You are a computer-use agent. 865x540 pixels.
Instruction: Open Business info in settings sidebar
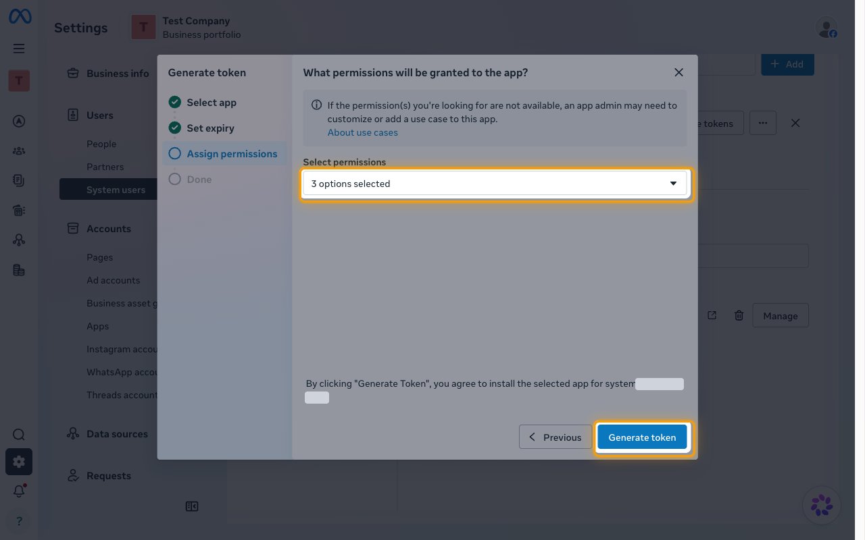click(108, 74)
